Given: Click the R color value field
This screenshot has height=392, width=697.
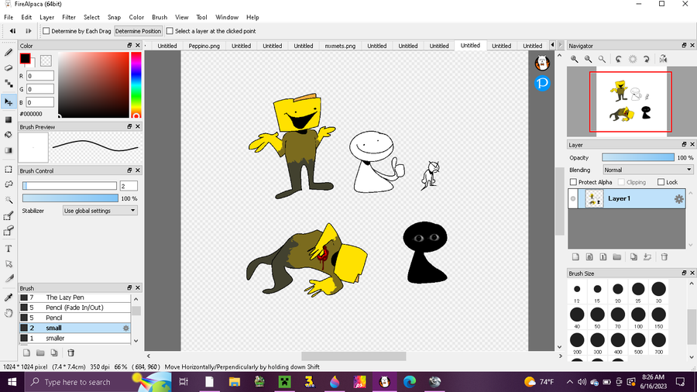Looking at the screenshot, I should [x=40, y=76].
